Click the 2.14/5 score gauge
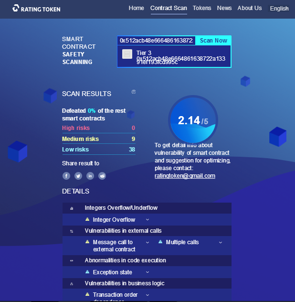Image resolution: width=295 pixels, height=302 pixels. click(x=193, y=120)
